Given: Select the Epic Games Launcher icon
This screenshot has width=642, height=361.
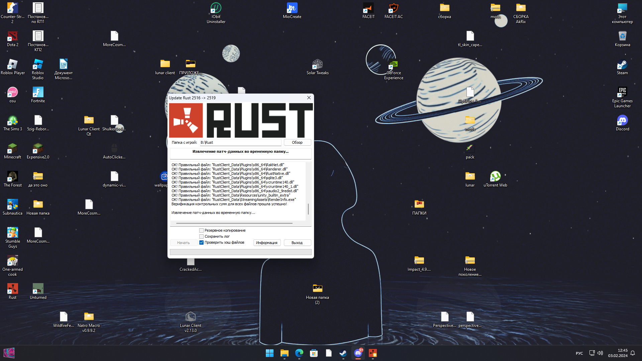Looking at the screenshot, I should (x=622, y=97).
